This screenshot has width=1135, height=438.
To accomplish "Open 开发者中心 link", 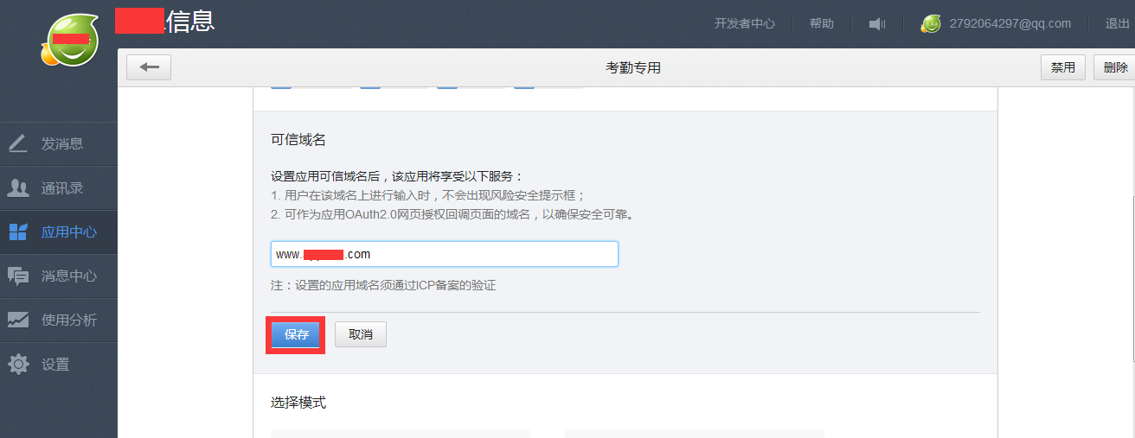I will tap(744, 24).
